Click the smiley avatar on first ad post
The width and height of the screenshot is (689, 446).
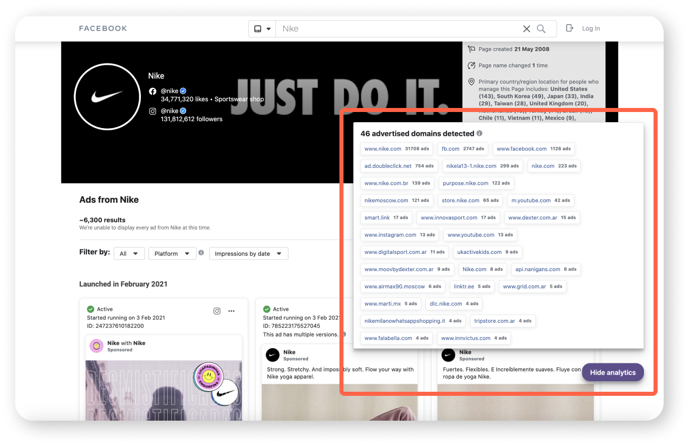[x=96, y=346]
